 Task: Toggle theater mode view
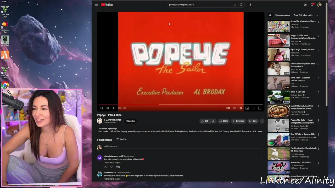[253, 108]
